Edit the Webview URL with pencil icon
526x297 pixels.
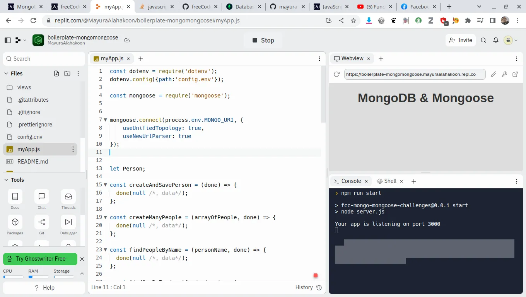[x=494, y=74]
